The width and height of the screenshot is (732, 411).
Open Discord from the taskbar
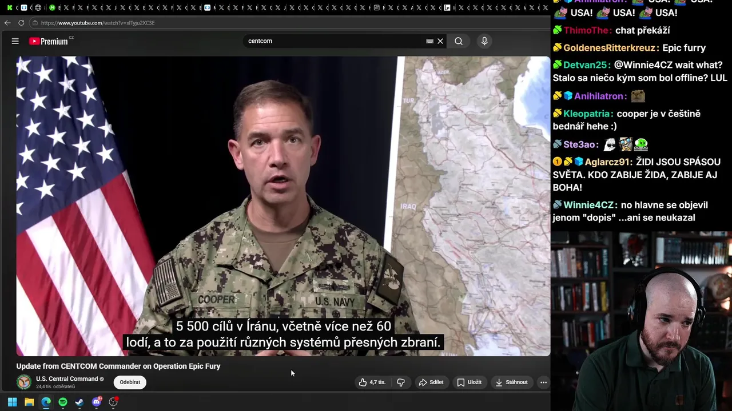click(97, 402)
